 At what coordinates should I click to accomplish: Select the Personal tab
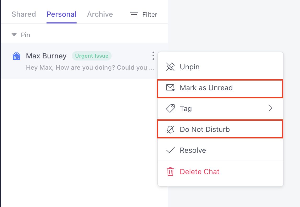pos(61,14)
